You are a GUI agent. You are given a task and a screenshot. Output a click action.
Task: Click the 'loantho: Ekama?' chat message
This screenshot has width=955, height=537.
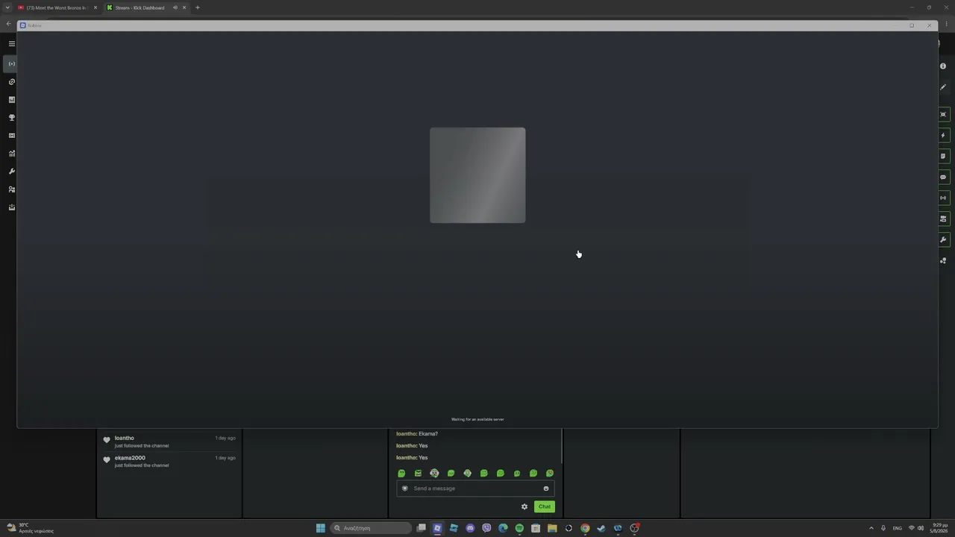click(417, 434)
